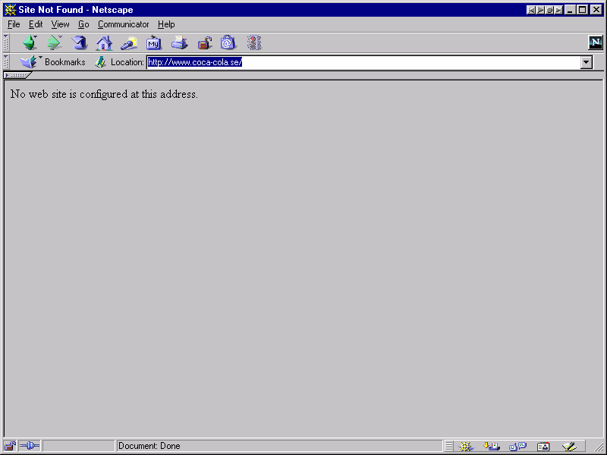Maximize the Netscape window

(x=582, y=10)
